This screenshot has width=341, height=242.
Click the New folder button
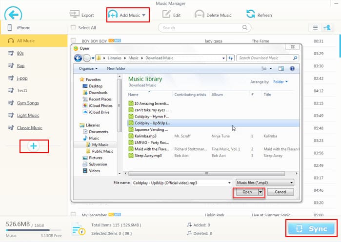[116, 68]
